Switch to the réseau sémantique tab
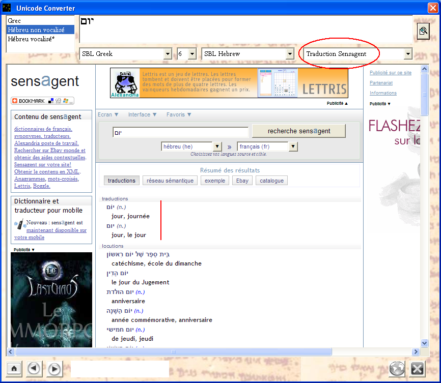Screen dimensions: 441x383 pyautogui.click(x=170, y=181)
